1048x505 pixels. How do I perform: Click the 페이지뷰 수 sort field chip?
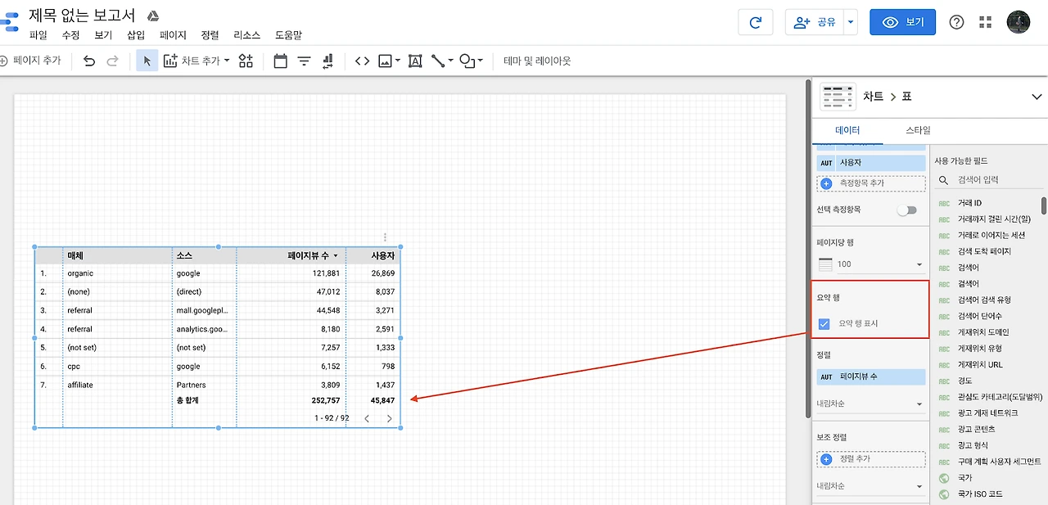pos(871,376)
